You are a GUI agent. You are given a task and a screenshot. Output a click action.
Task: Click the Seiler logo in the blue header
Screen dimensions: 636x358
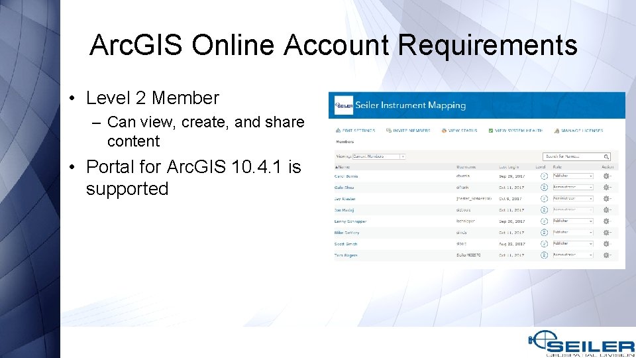(344, 105)
